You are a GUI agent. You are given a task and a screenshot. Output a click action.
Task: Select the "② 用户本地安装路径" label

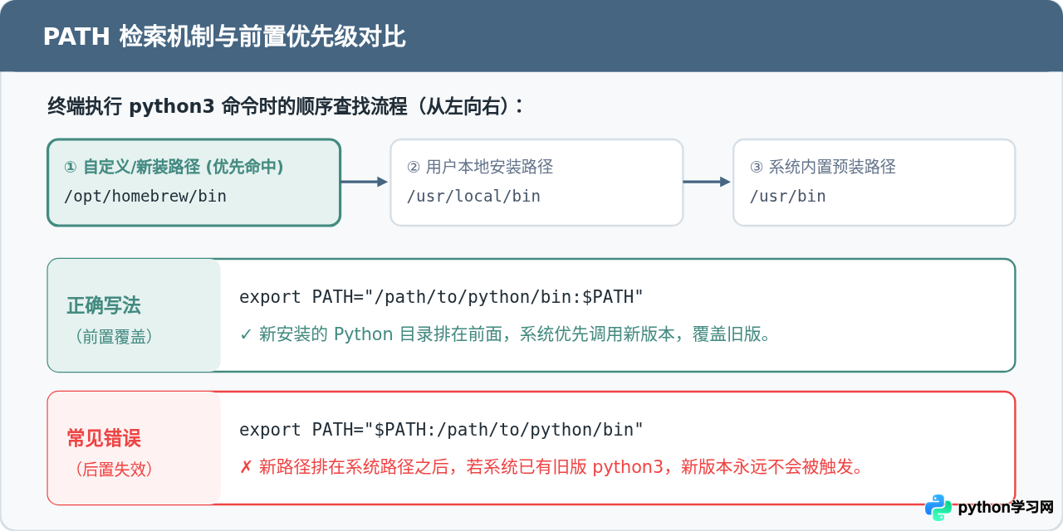point(480,167)
